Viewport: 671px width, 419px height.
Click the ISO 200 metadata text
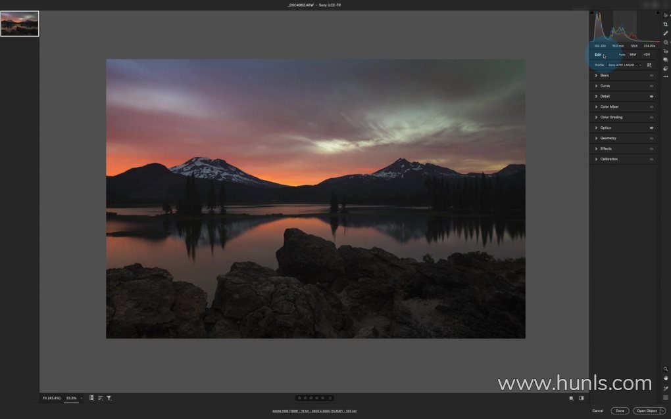click(x=600, y=46)
